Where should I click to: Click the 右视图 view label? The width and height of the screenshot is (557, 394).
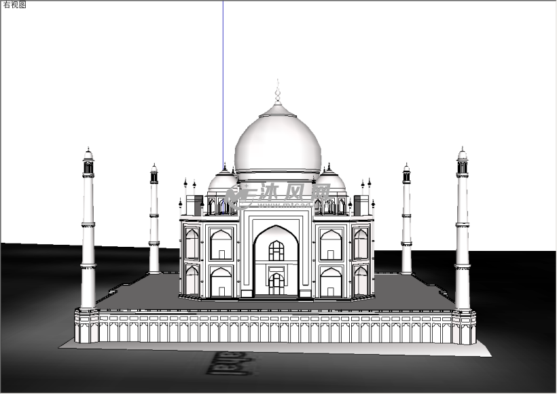point(14,5)
